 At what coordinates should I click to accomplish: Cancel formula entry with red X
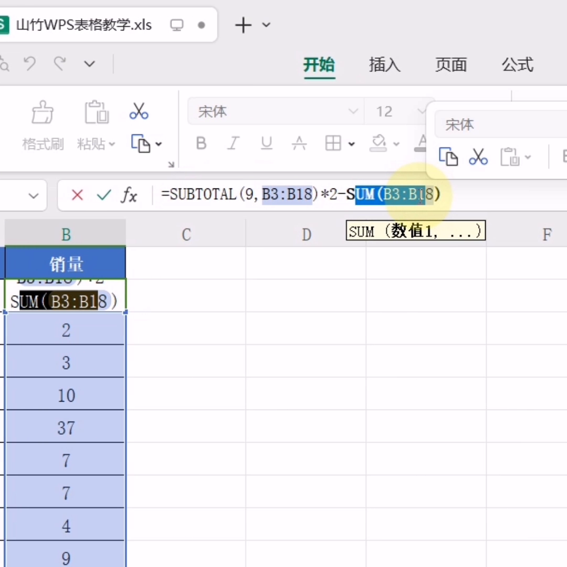[x=77, y=195]
